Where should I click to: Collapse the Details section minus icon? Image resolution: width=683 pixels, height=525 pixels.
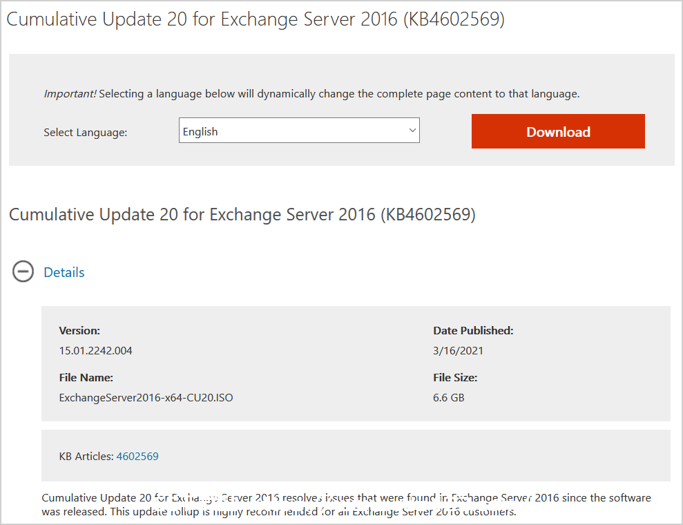point(23,271)
